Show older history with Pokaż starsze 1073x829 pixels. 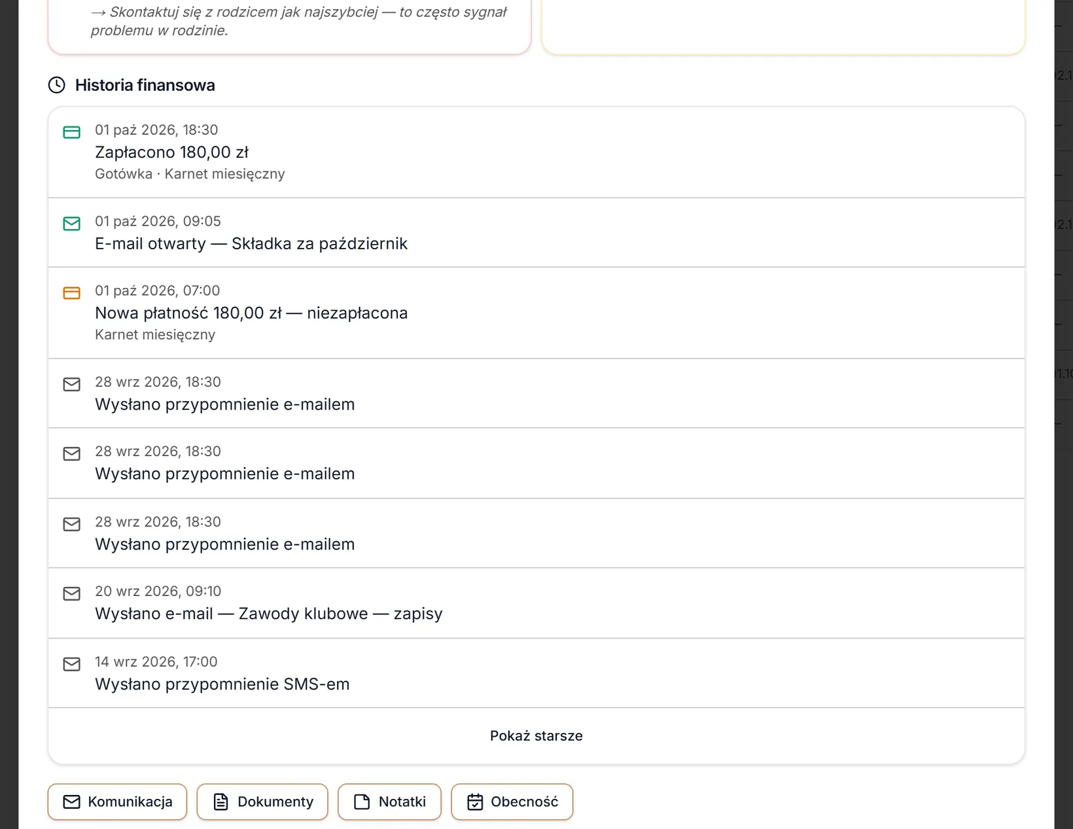[536, 735]
